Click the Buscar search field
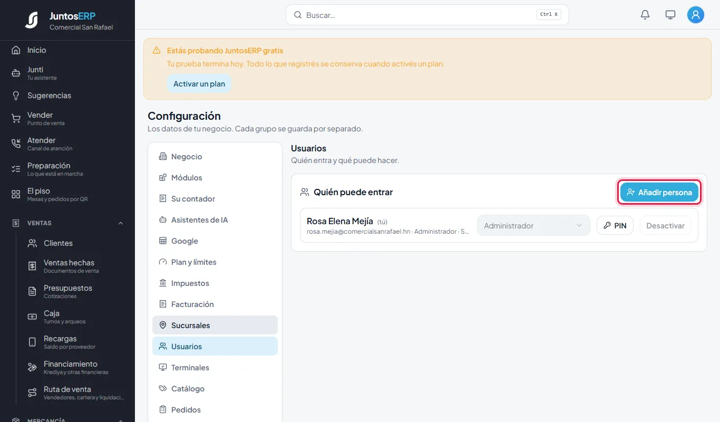 point(427,15)
